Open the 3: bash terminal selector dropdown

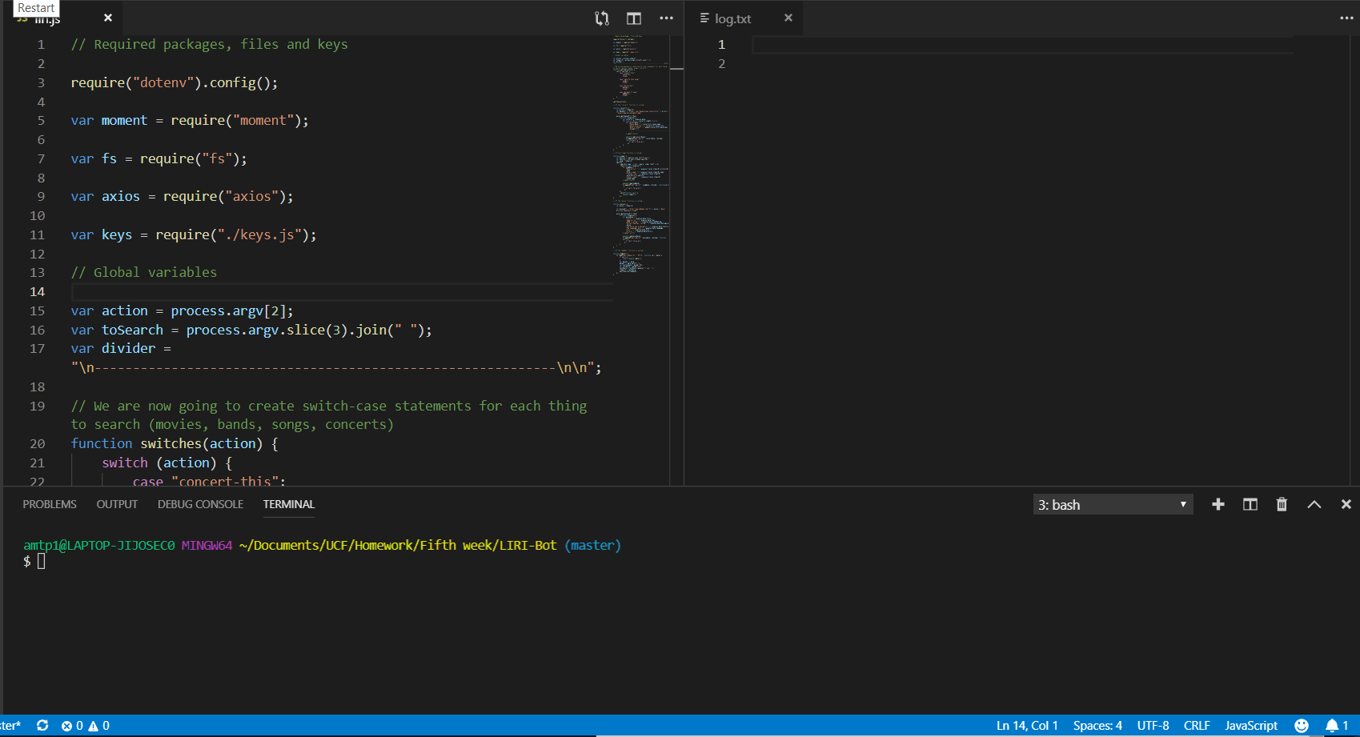[x=1112, y=504]
